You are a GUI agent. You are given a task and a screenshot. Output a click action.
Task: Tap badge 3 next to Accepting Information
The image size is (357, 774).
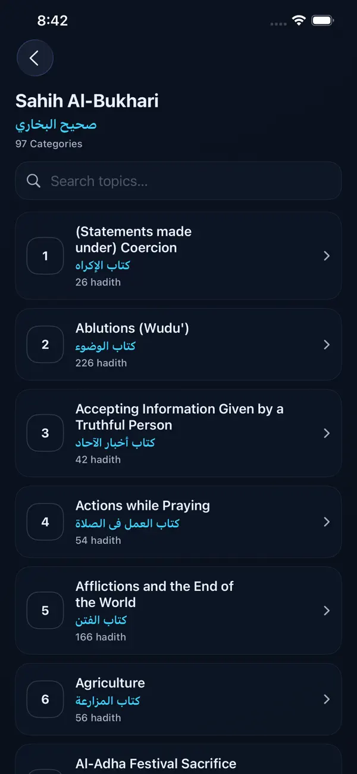click(x=45, y=434)
